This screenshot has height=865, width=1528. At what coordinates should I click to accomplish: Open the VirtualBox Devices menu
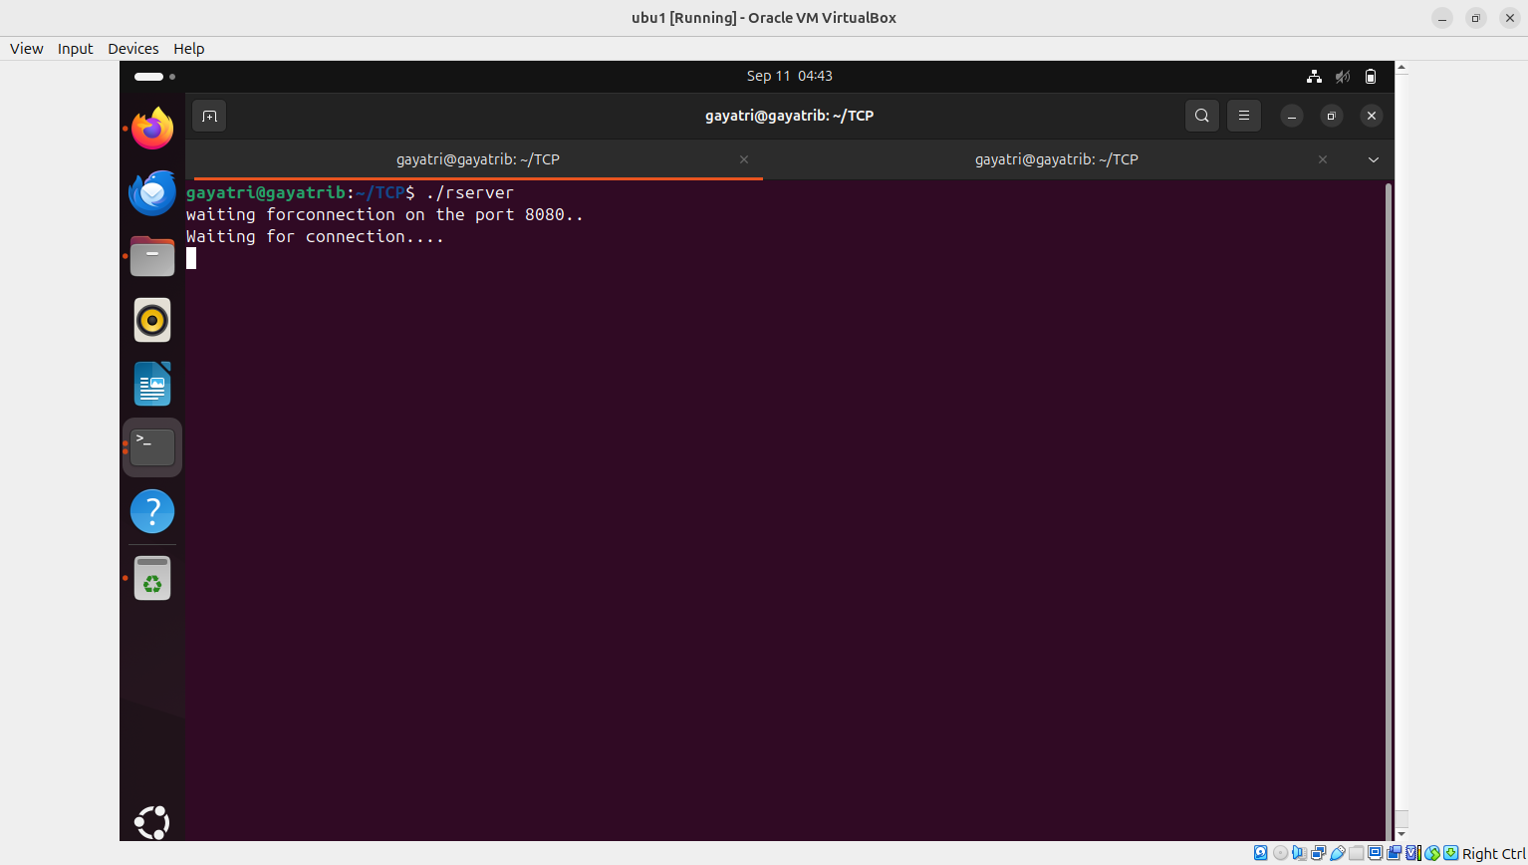coord(132,49)
